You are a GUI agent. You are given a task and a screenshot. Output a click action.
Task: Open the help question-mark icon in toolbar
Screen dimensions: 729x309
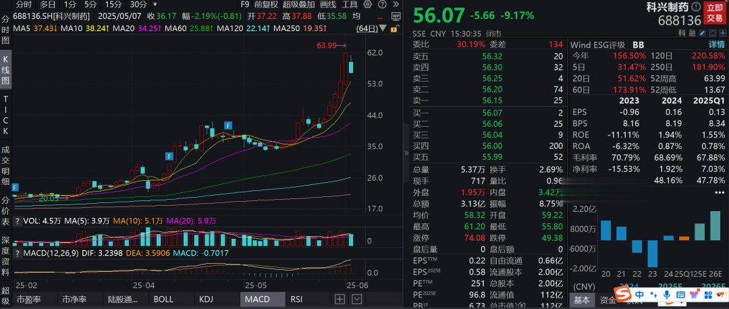pos(381,5)
